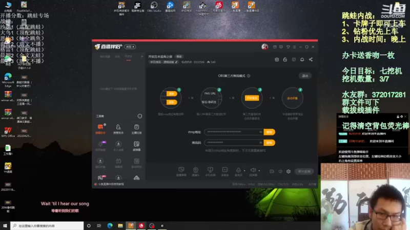
Task: Click the edit pencil beside the category tag
Action: point(176,62)
